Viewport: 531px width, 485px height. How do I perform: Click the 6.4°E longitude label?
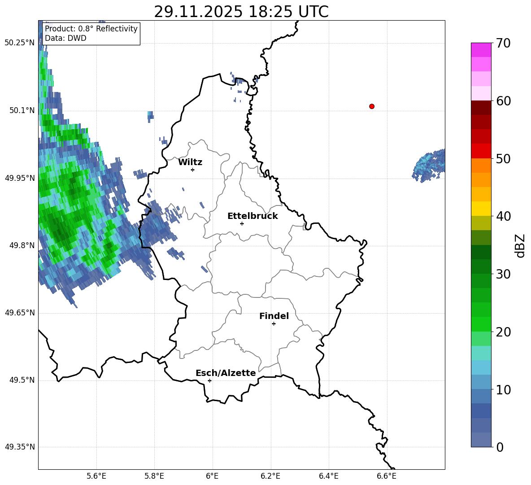[328, 476]
